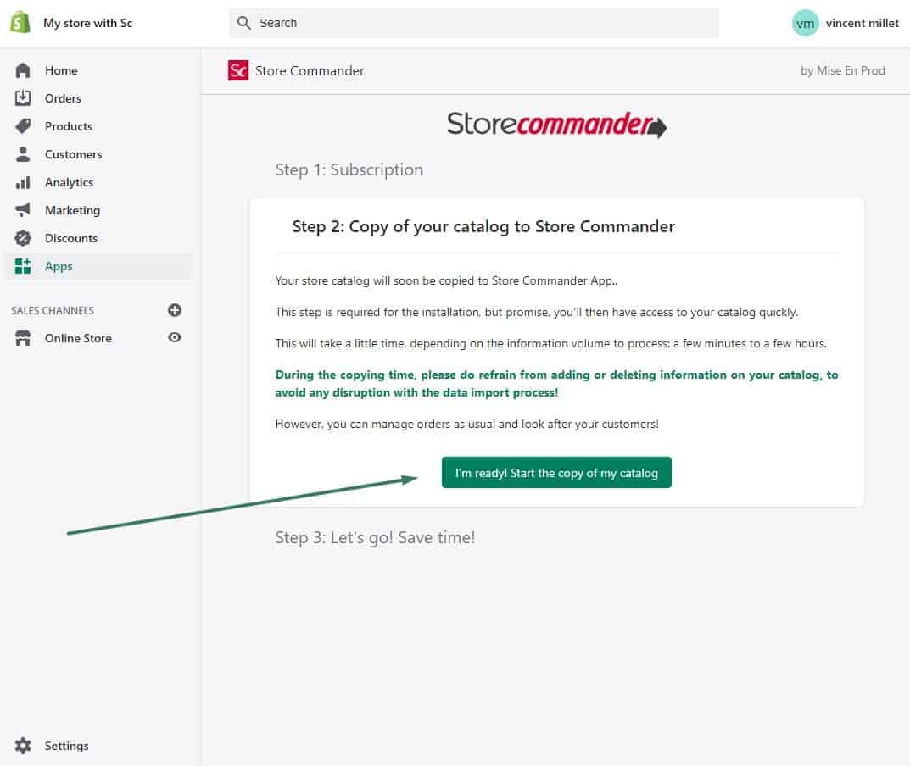Expand Step 1: Subscription heading

click(x=349, y=170)
